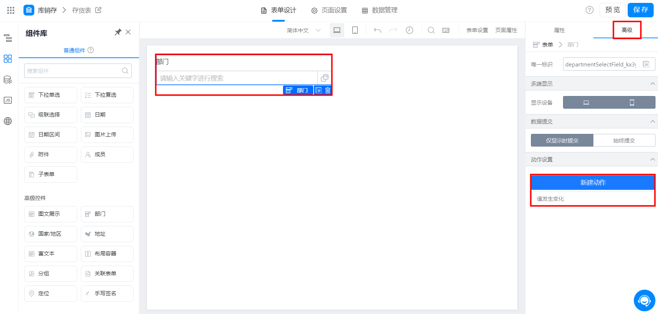Open the data source sidebar icon

(8, 79)
